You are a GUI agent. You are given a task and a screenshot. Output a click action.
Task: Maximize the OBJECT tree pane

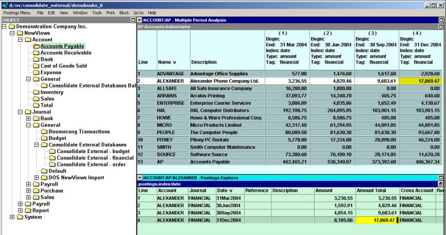click(133, 20)
